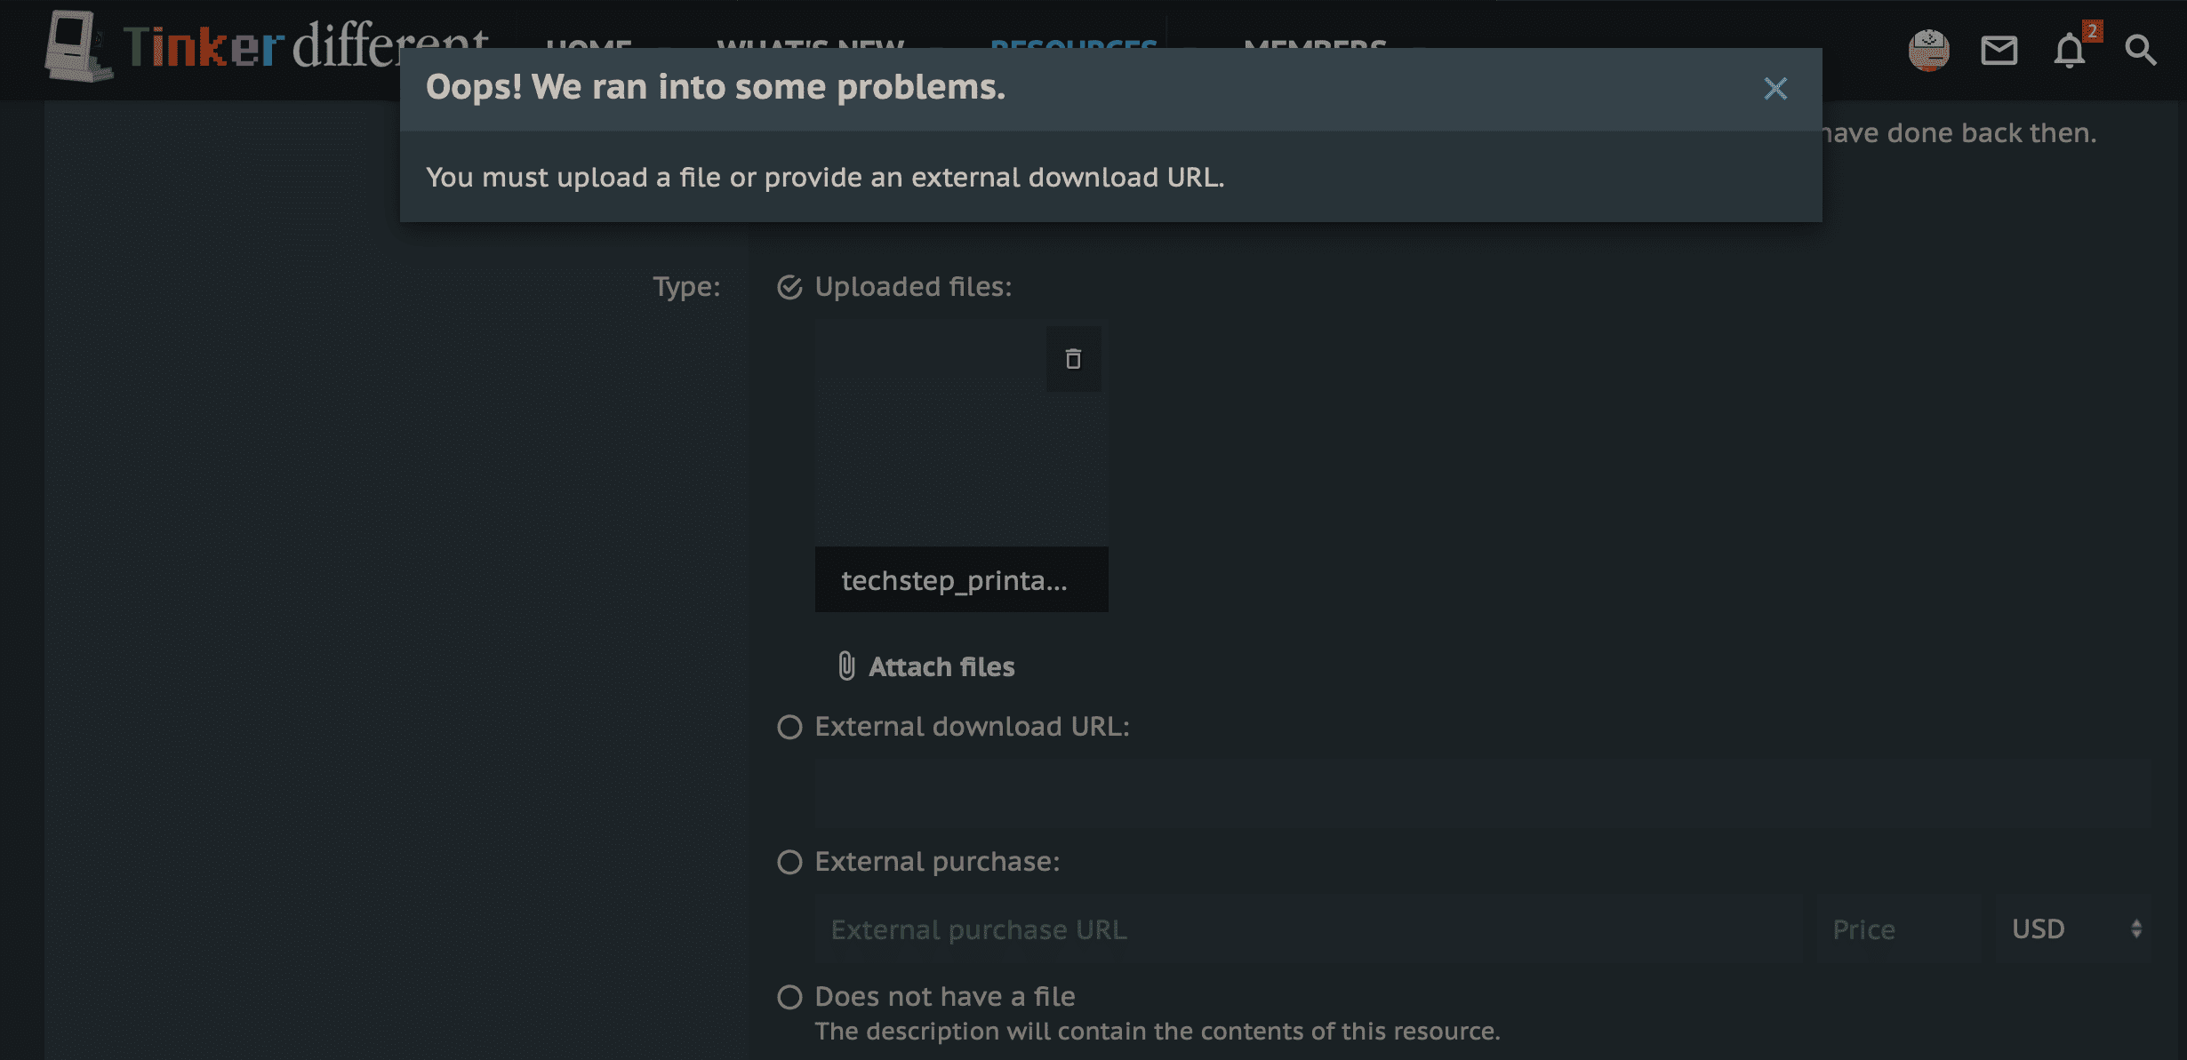Select the Does not have a file option

(789, 997)
